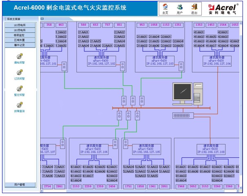Click the 退出 exit icon
This screenshot has width=247, height=196.
194,7
